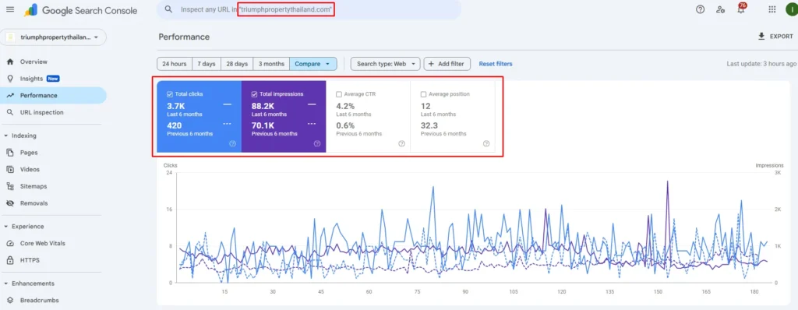Select the 24 hours date range
The height and width of the screenshot is (310, 798).
[174, 64]
